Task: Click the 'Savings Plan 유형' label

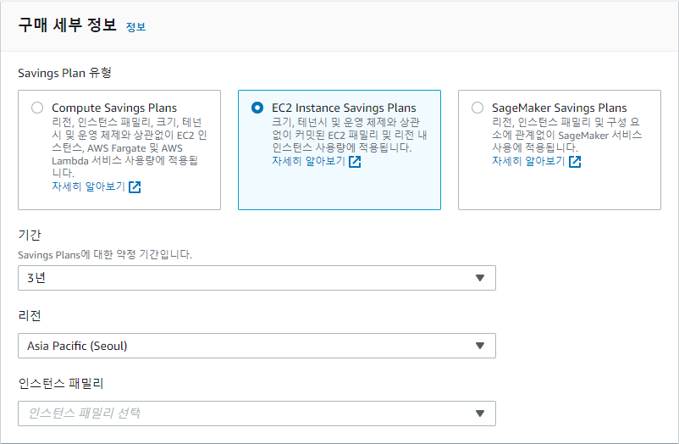Action: pos(64,73)
